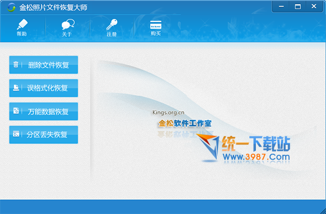Choose 万能数据恢复 universal data recovery
This screenshot has height=214, width=326.
click(43, 111)
